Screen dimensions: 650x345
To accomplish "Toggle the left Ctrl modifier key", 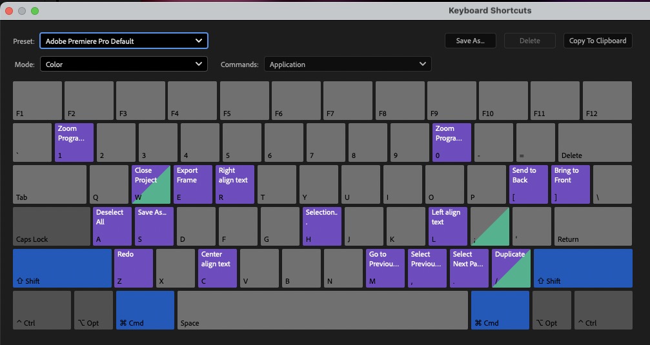I will tap(42, 310).
